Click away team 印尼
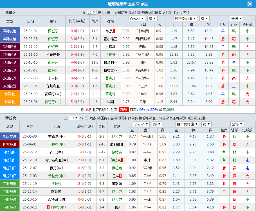Image resolution: width=256 pixels, height=211 pixels. pyautogui.click(x=117, y=207)
